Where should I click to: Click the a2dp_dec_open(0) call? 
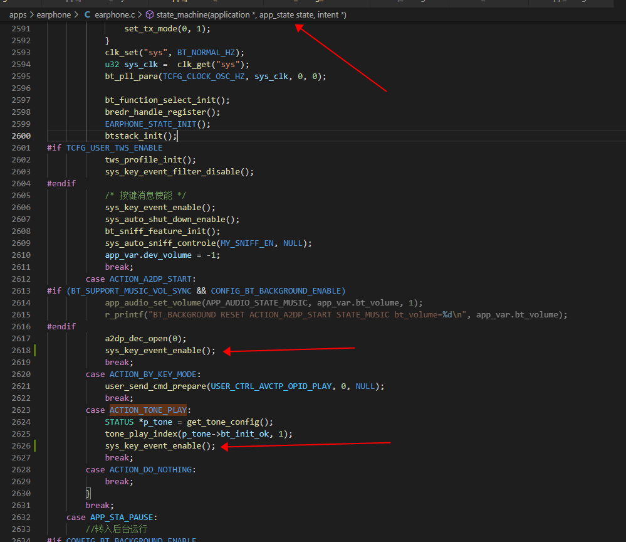click(x=146, y=339)
